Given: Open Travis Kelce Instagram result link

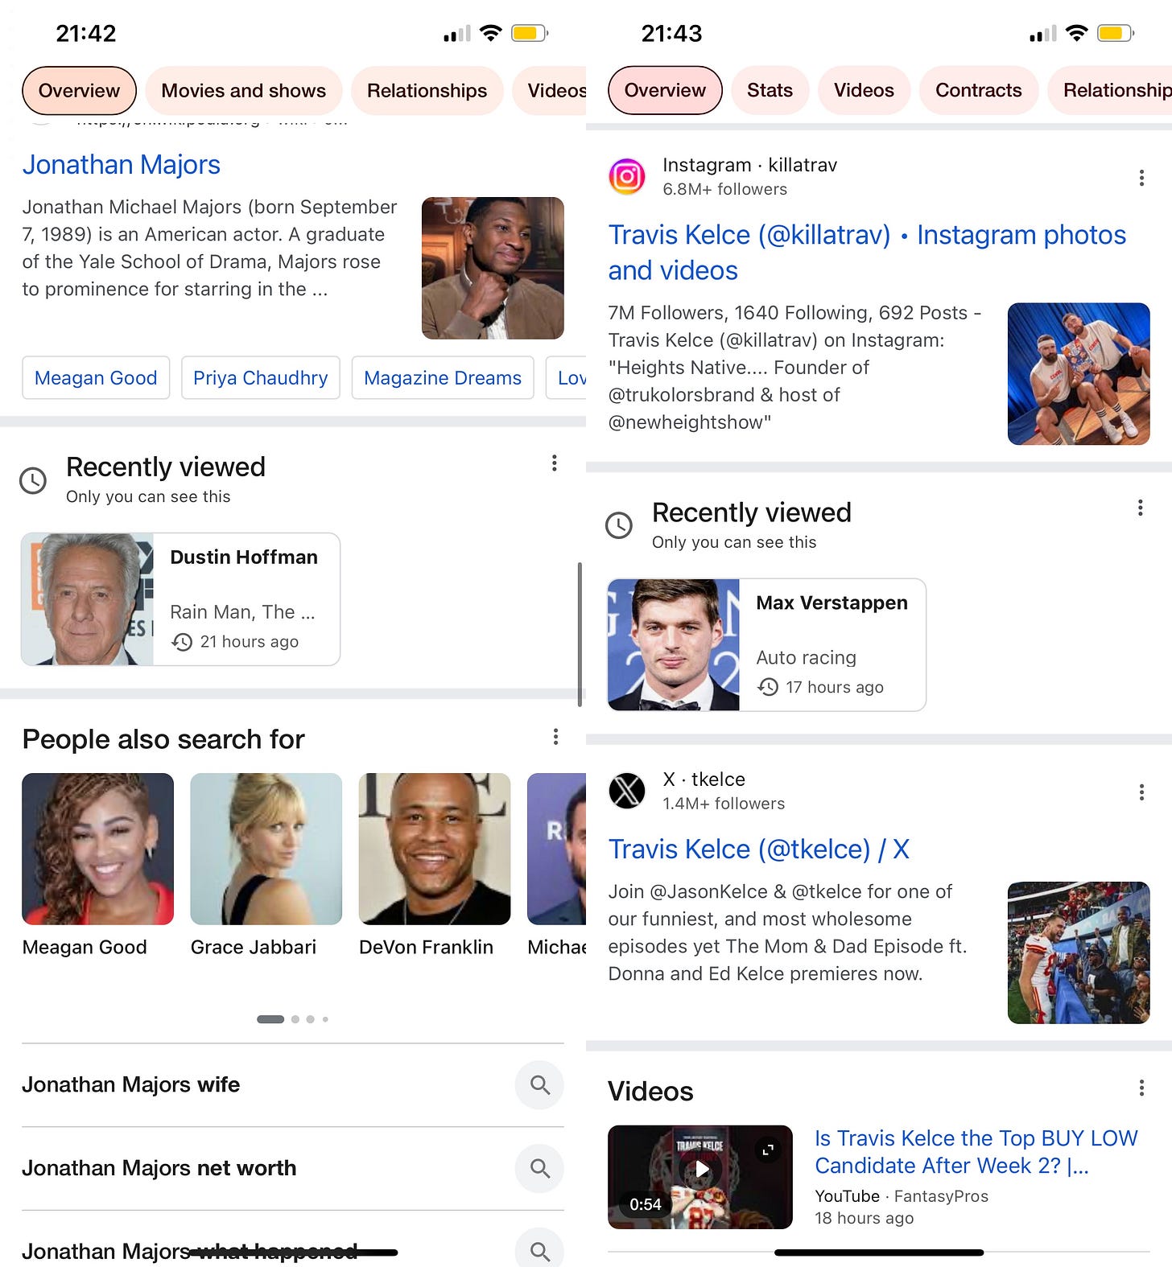Looking at the screenshot, I should [x=867, y=253].
